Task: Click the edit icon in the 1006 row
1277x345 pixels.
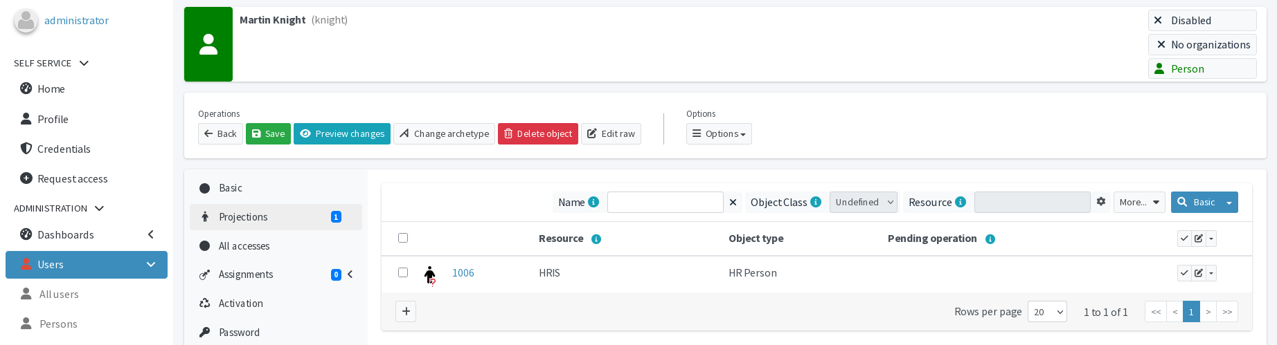Action: click(1199, 273)
